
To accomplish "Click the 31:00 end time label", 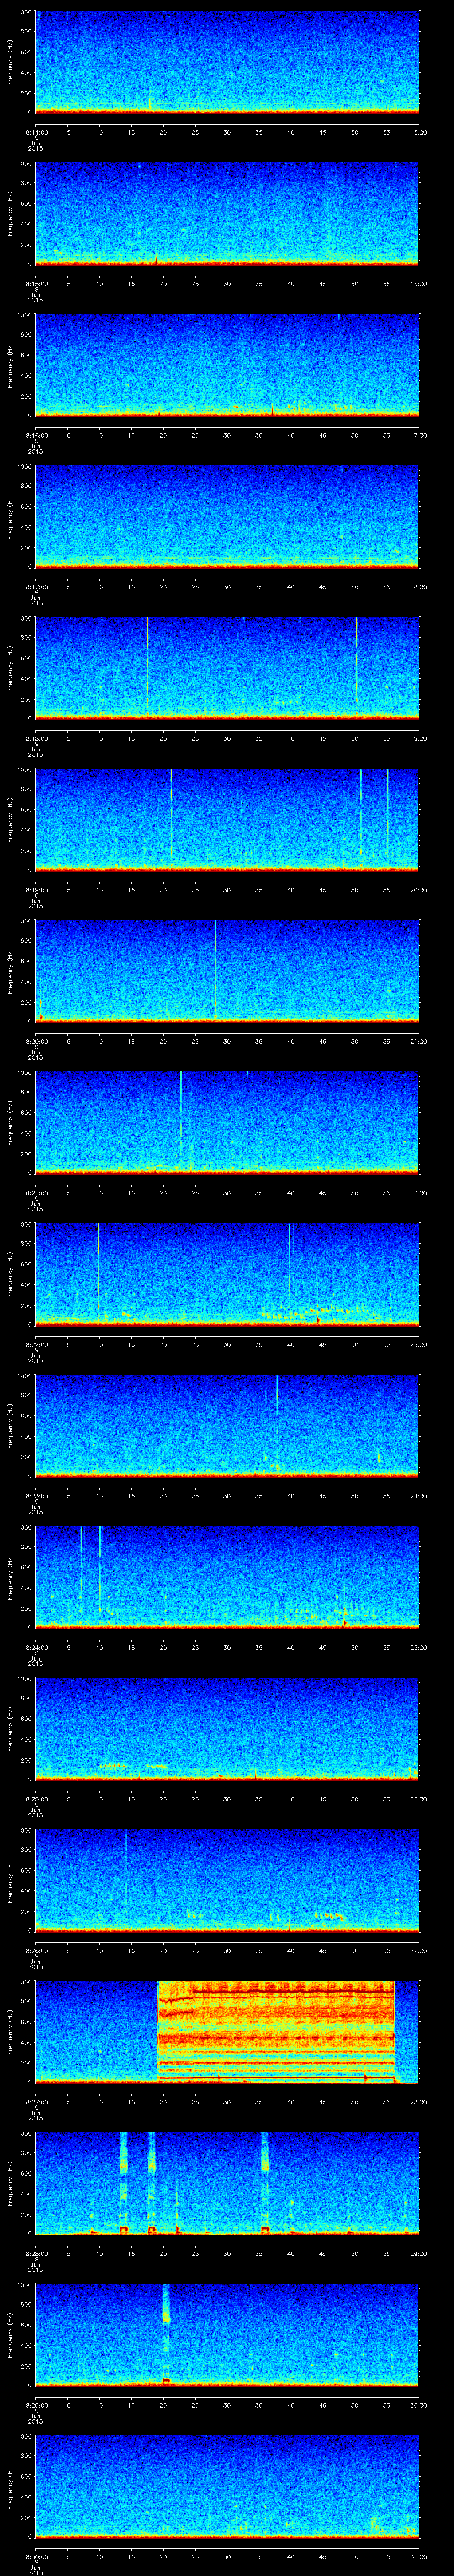I will (x=419, y=2556).
